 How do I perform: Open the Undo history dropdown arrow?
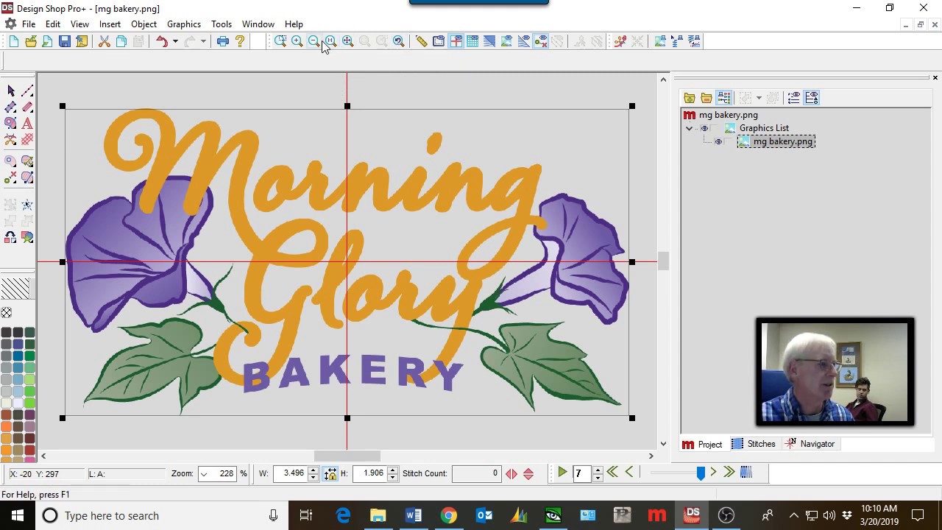[175, 41]
